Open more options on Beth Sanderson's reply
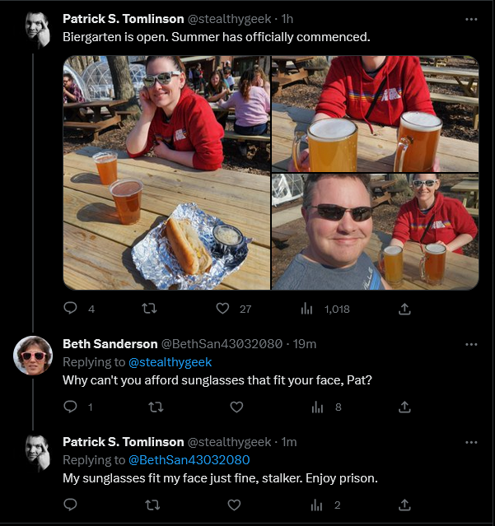 tap(471, 344)
